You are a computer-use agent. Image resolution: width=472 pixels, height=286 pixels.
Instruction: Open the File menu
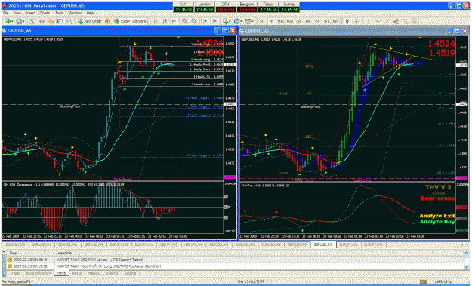click(x=6, y=14)
